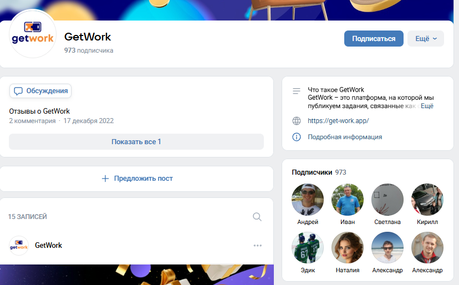This screenshot has height=285, width=459.
Task: Open subscriber Кирилл's avatar
Action: tap(427, 200)
